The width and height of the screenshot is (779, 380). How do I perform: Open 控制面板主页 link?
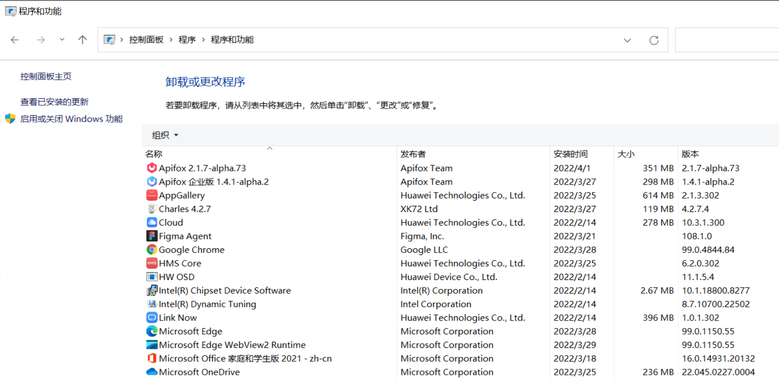click(46, 76)
